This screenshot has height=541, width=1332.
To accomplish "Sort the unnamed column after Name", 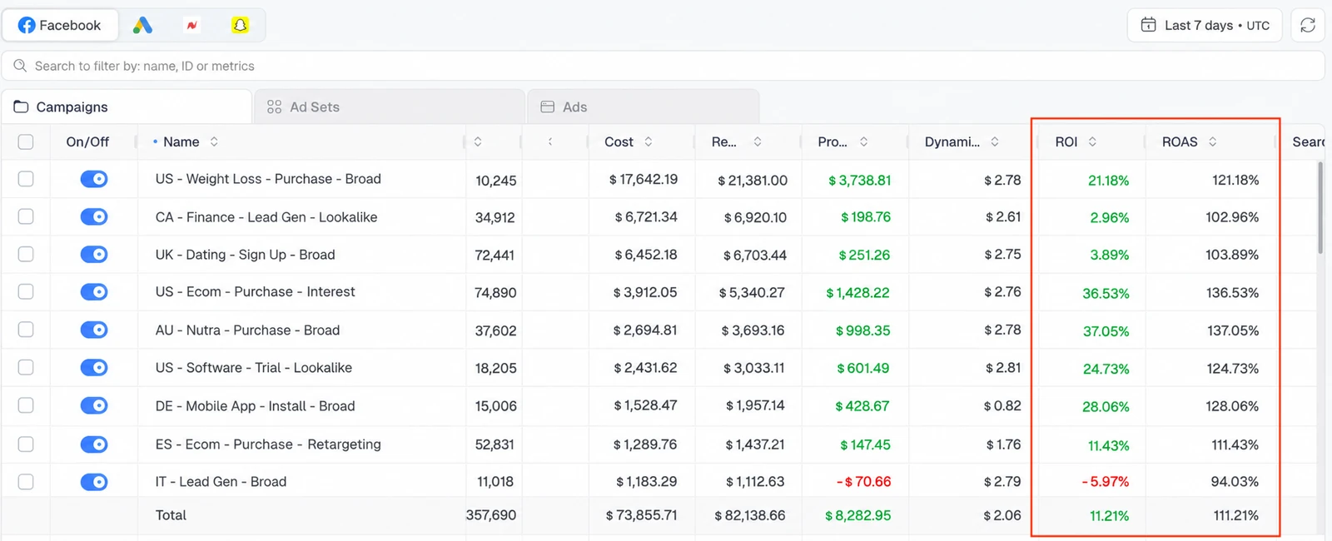I will [478, 141].
